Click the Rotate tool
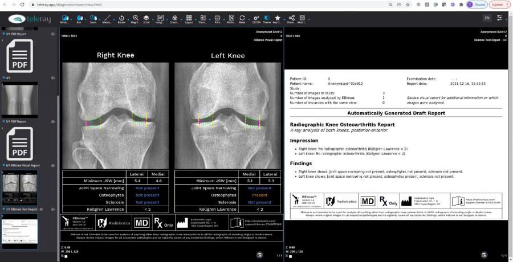Screen dimensions: 513x262 [121, 17]
